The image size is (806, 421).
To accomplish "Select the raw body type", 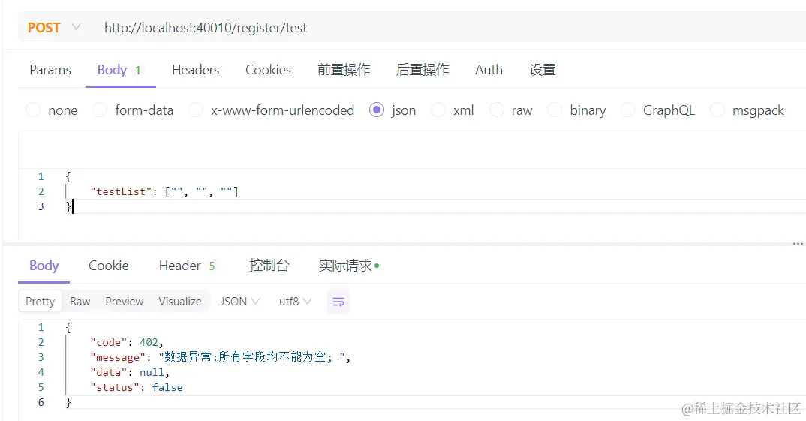I will tap(511, 110).
